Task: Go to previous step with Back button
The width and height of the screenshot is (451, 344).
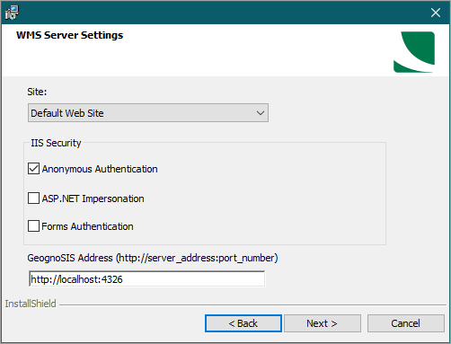Action: tap(243, 323)
